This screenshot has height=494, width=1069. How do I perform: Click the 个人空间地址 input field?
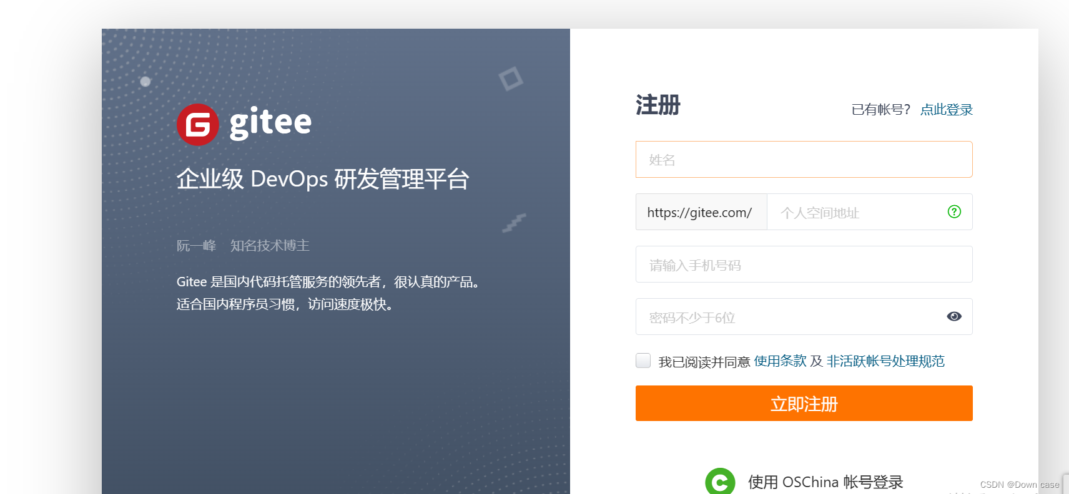[870, 212]
